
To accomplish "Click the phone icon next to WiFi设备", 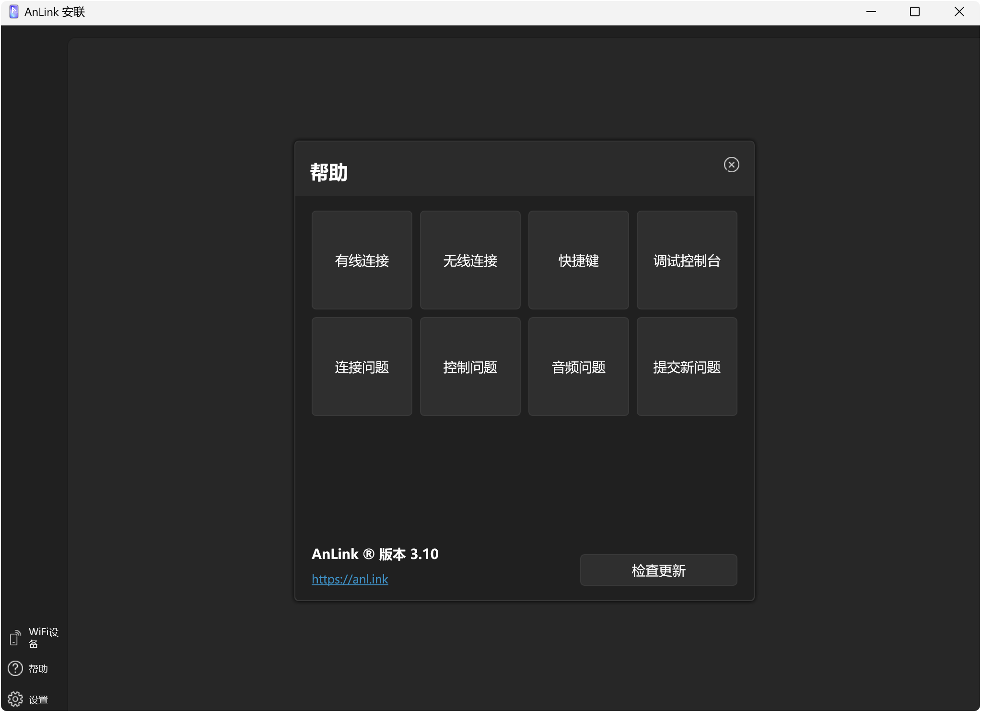I will click(14, 637).
